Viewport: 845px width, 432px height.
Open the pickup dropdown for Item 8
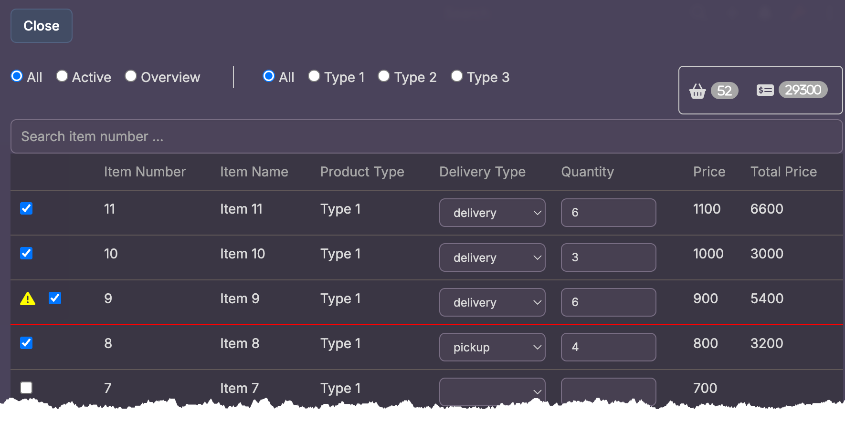click(x=492, y=347)
